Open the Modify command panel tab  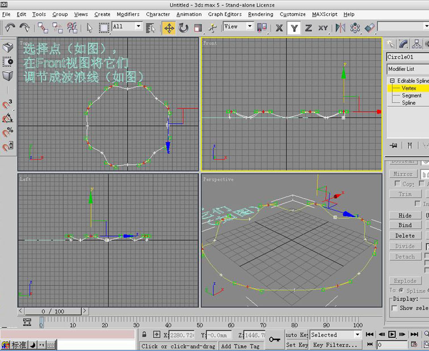(403, 44)
